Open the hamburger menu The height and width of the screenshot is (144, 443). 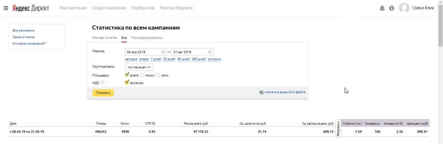point(6,8)
